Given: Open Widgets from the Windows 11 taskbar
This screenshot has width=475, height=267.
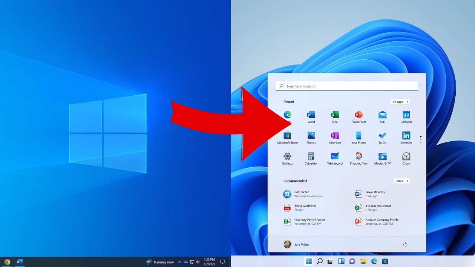Looking at the screenshot, I should (x=341, y=261).
